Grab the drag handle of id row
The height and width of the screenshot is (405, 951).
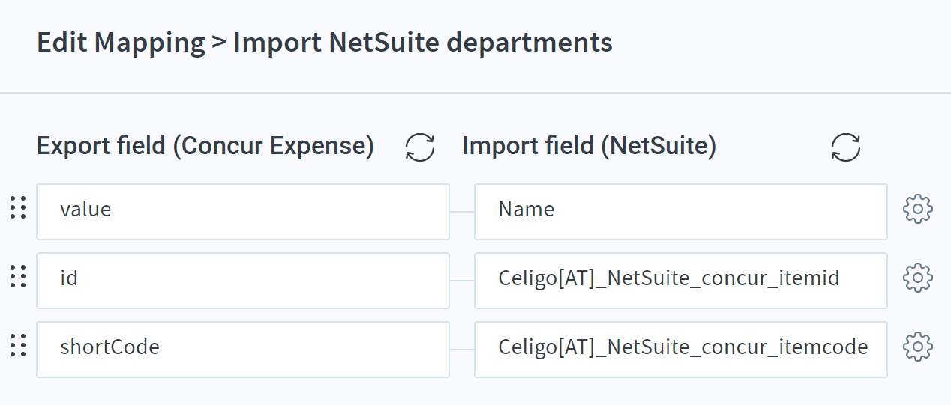tap(18, 277)
